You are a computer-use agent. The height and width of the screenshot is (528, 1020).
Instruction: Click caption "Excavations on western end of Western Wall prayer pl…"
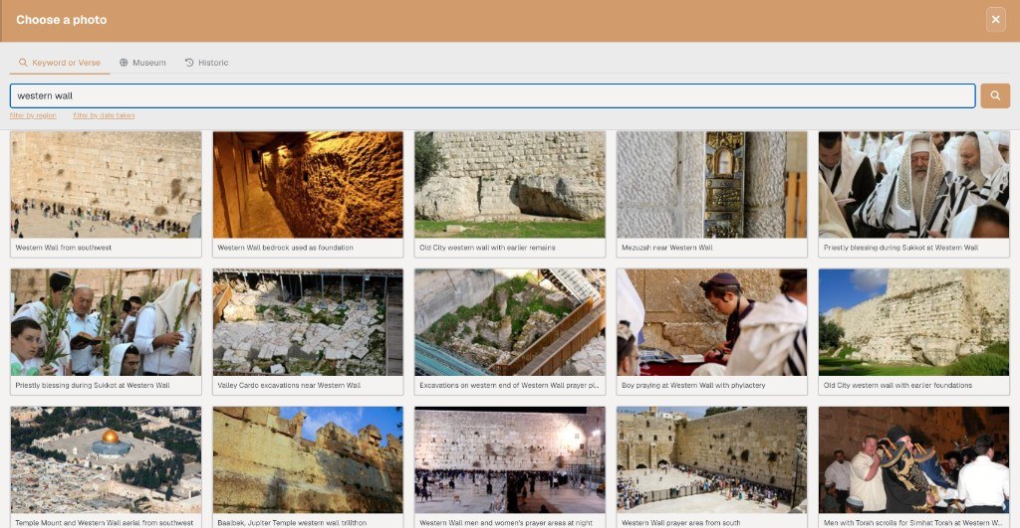tap(509, 385)
